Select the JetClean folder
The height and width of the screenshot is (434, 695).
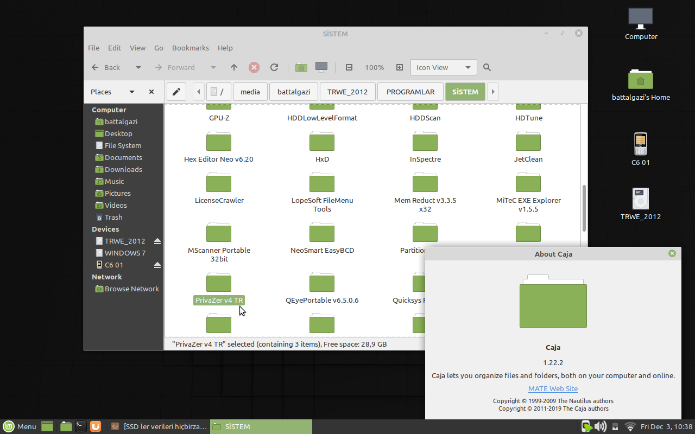pos(528,146)
